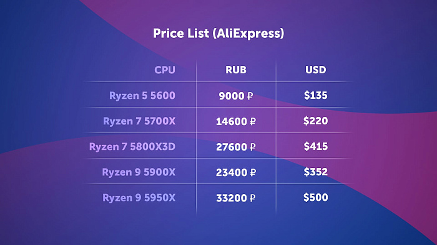The height and width of the screenshot is (245, 437).
Task: Click the 14600 ₽ price cell
Action: [x=236, y=121]
